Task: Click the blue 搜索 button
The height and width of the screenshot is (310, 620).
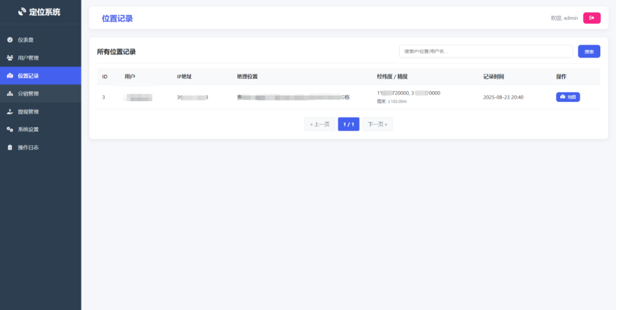Action: coord(589,51)
